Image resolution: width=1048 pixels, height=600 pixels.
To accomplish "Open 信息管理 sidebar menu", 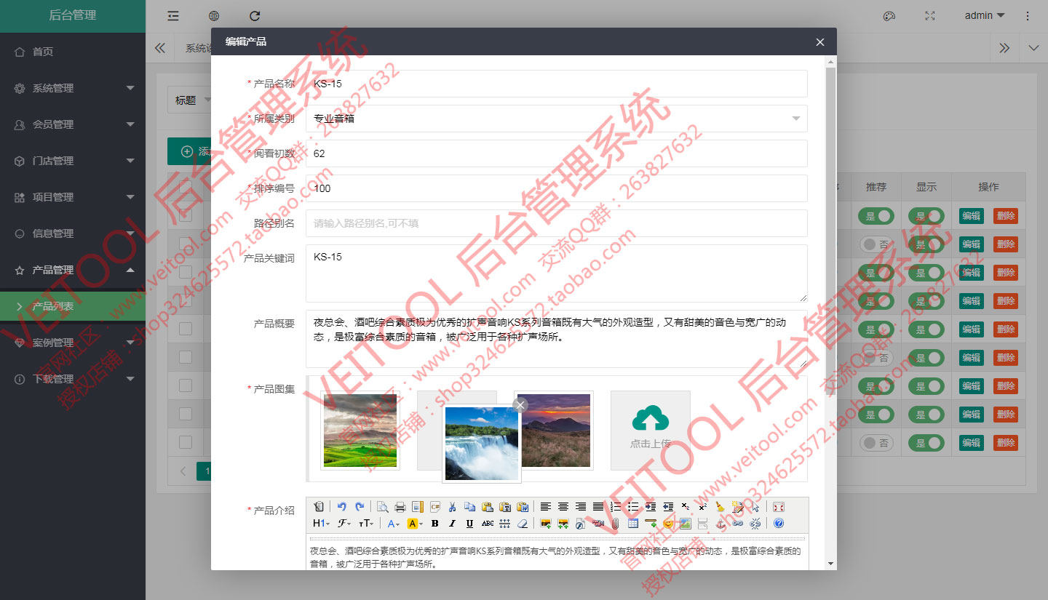I will point(73,233).
